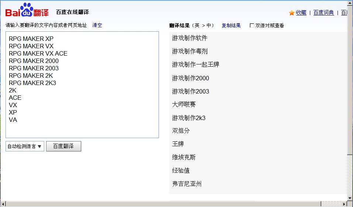Open the 自动检测语言 language dropdown
The height and width of the screenshot is (207, 353).
pyautogui.click(x=25, y=146)
